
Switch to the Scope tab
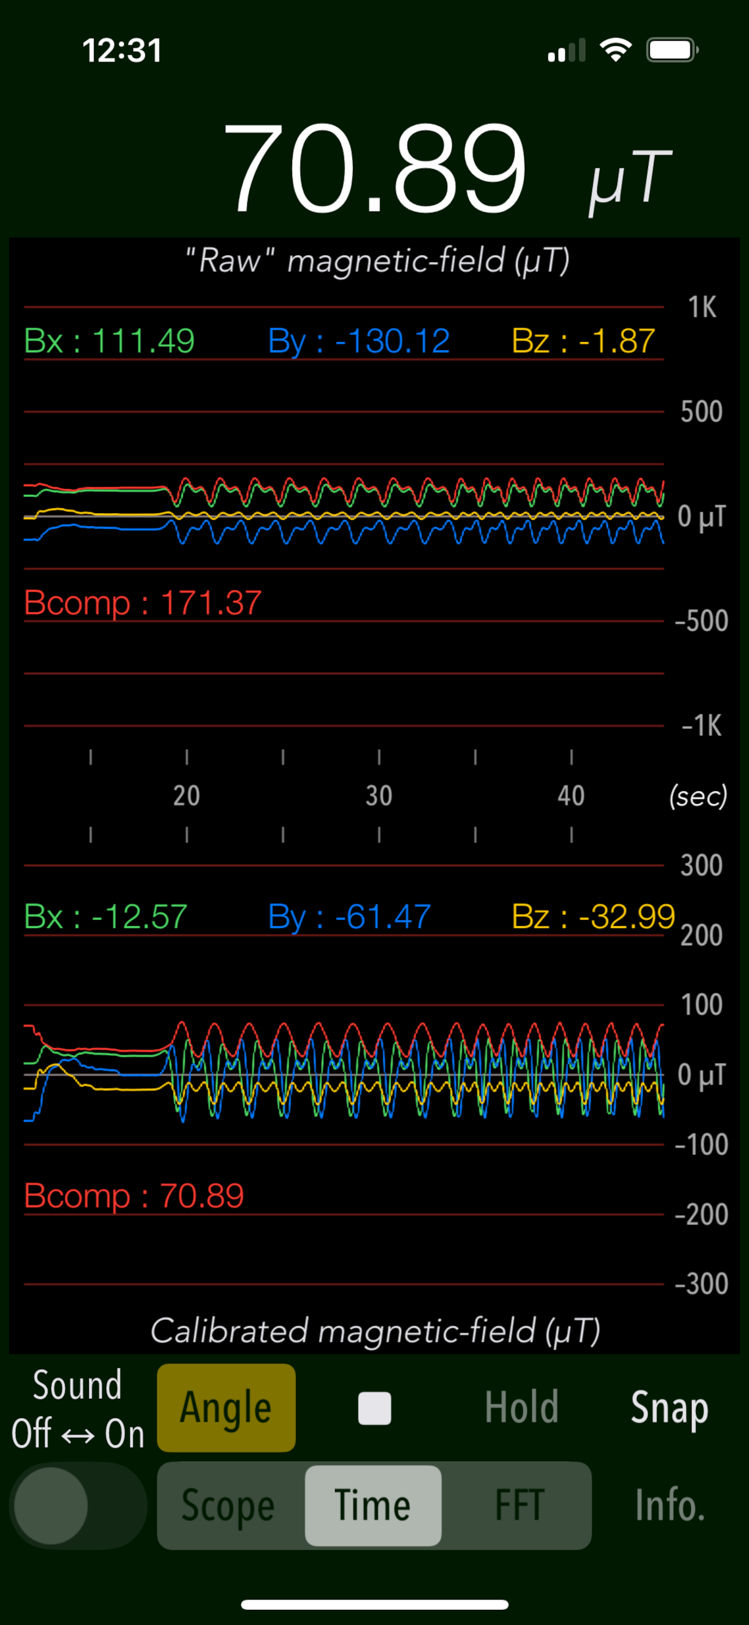(x=228, y=1506)
